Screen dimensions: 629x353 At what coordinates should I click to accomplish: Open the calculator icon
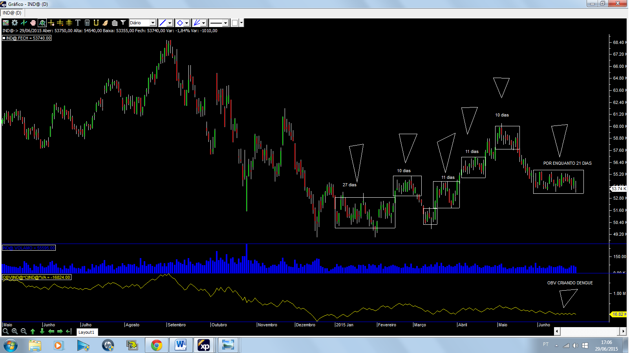[87, 23]
